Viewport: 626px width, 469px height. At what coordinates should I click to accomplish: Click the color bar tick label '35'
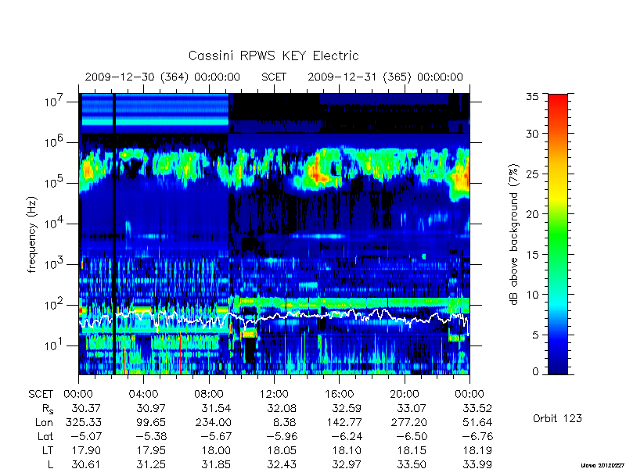click(x=532, y=96)
